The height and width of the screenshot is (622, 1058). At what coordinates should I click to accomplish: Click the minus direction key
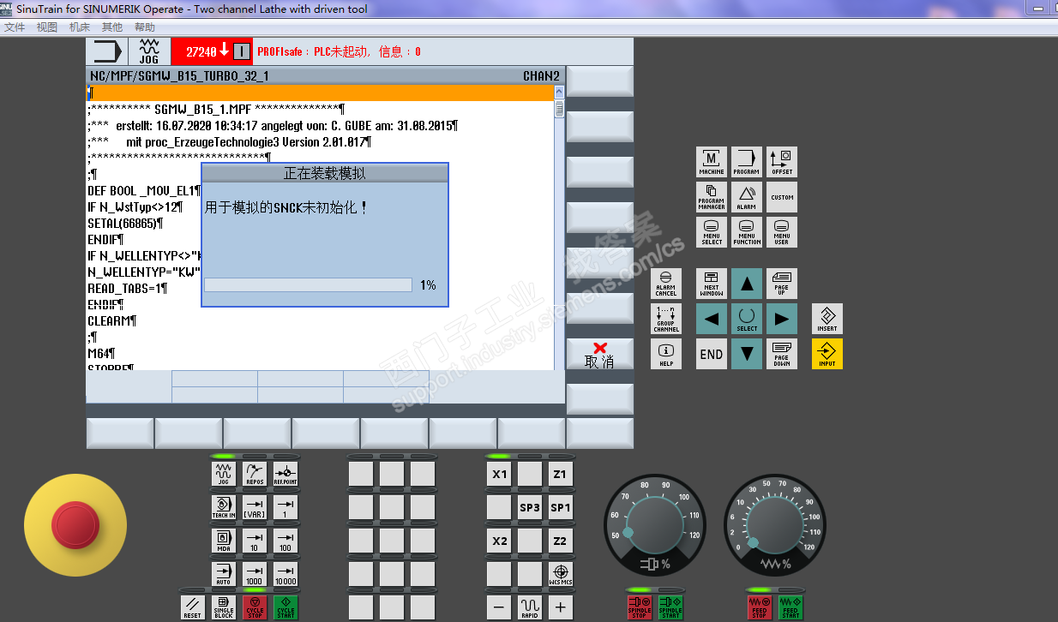coord(499,607)
